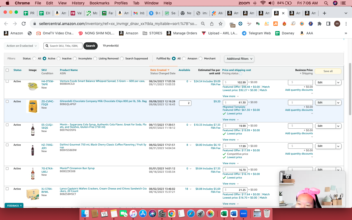Click the Save all button
The image size is (352, 220).
point(328,71)
